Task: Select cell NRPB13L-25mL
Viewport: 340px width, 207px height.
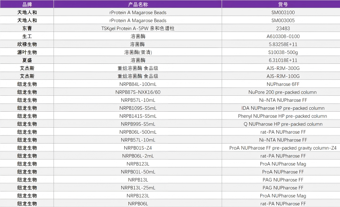Action: point(138,188)
